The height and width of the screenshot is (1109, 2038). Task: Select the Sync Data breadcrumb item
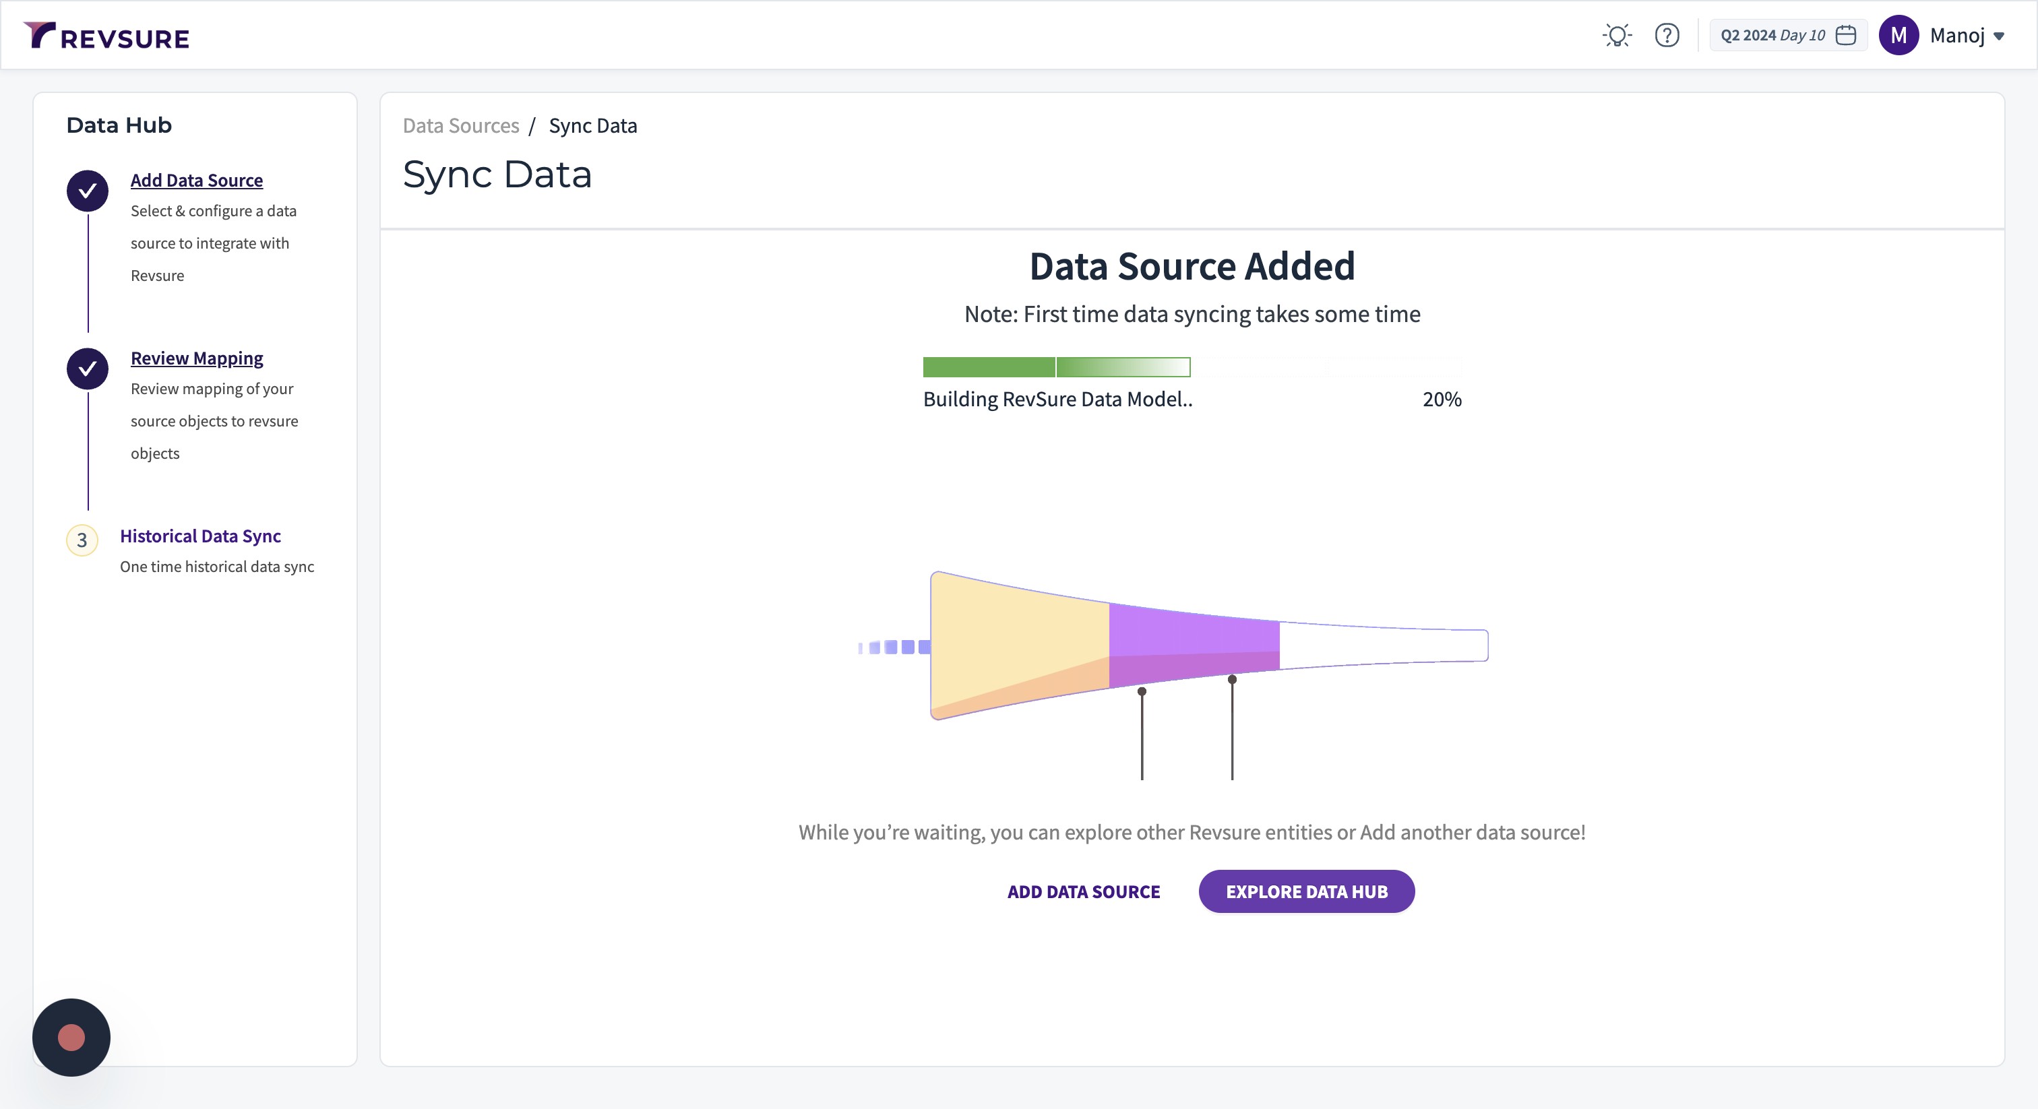click(x=592, y=126)
